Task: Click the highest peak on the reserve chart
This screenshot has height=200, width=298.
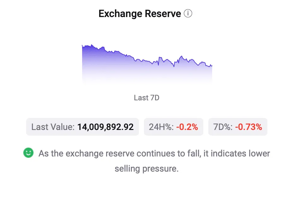Action: (91, 45)
